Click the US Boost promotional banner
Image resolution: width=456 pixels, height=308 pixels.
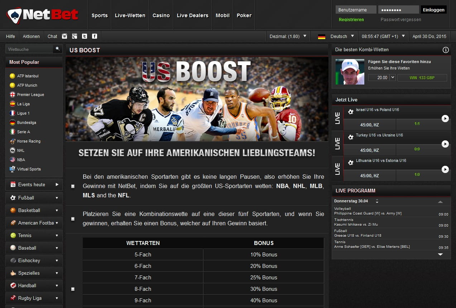tap(197, 99)
